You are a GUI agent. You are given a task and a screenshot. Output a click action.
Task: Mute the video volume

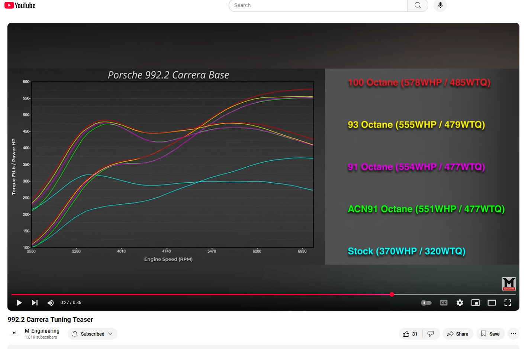[51, 302]
